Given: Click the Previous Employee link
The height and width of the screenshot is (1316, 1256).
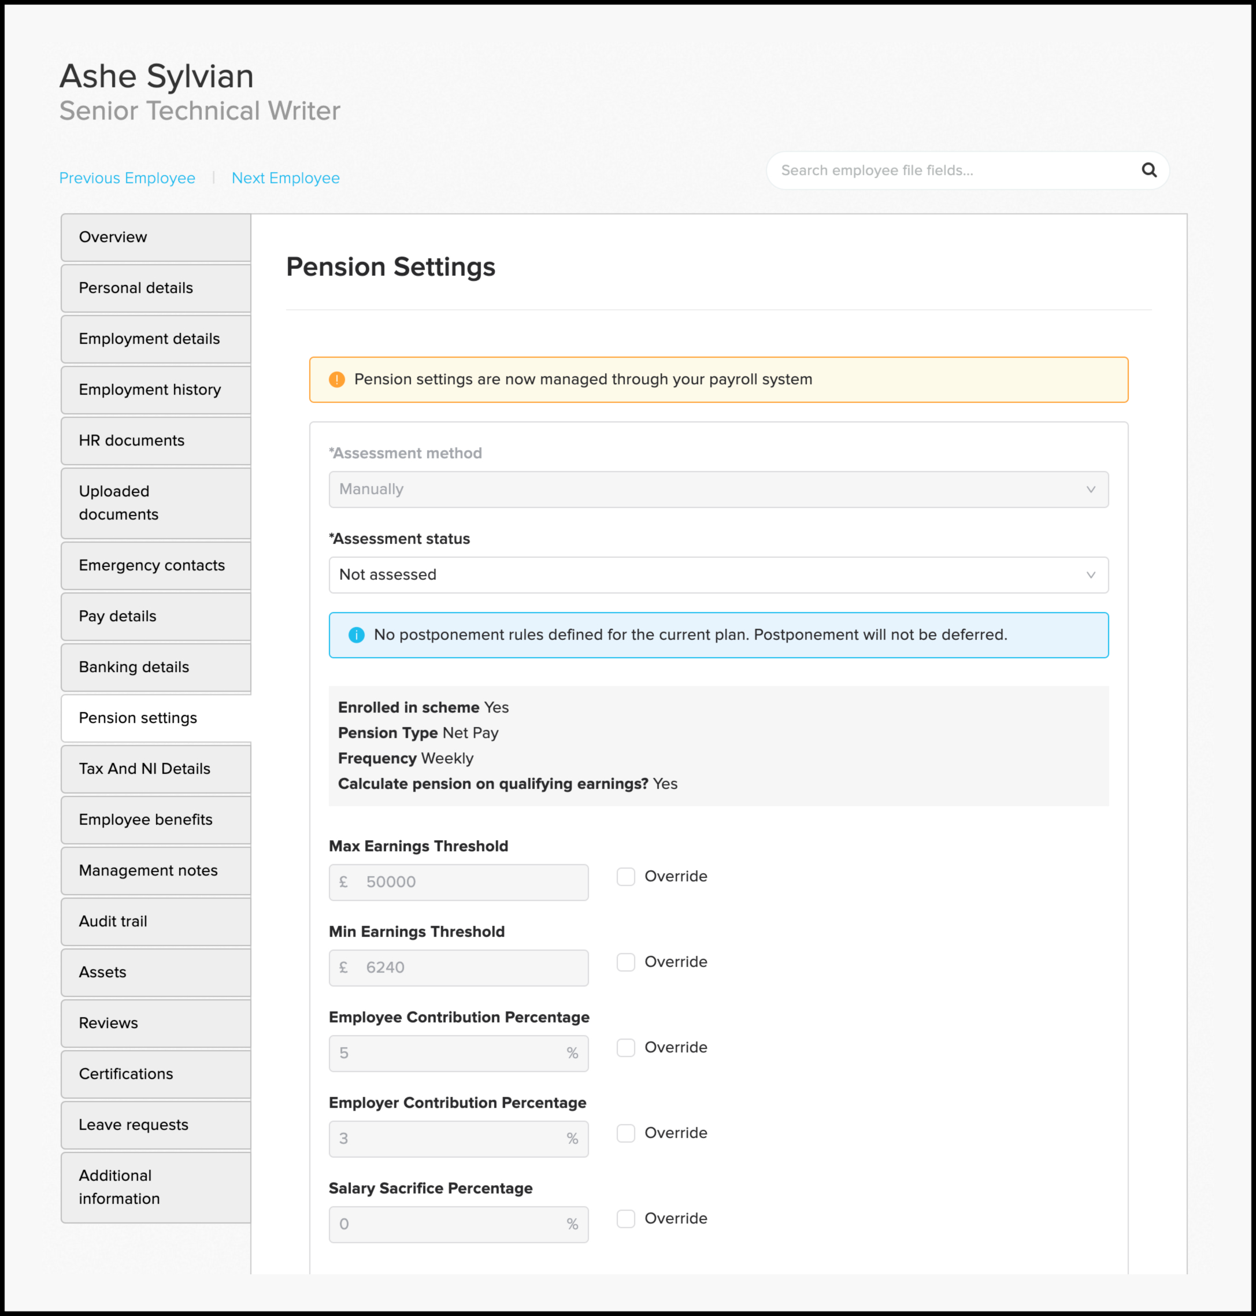Looking at the screenshot, I should (x=127, y=178).
